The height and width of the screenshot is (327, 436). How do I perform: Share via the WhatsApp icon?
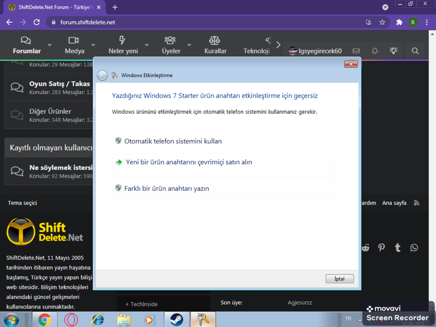click(x=414, y=248)
